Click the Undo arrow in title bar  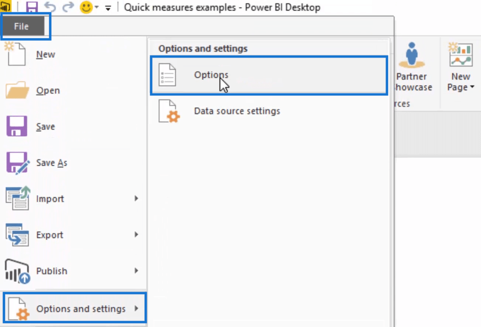click(50, 7)
